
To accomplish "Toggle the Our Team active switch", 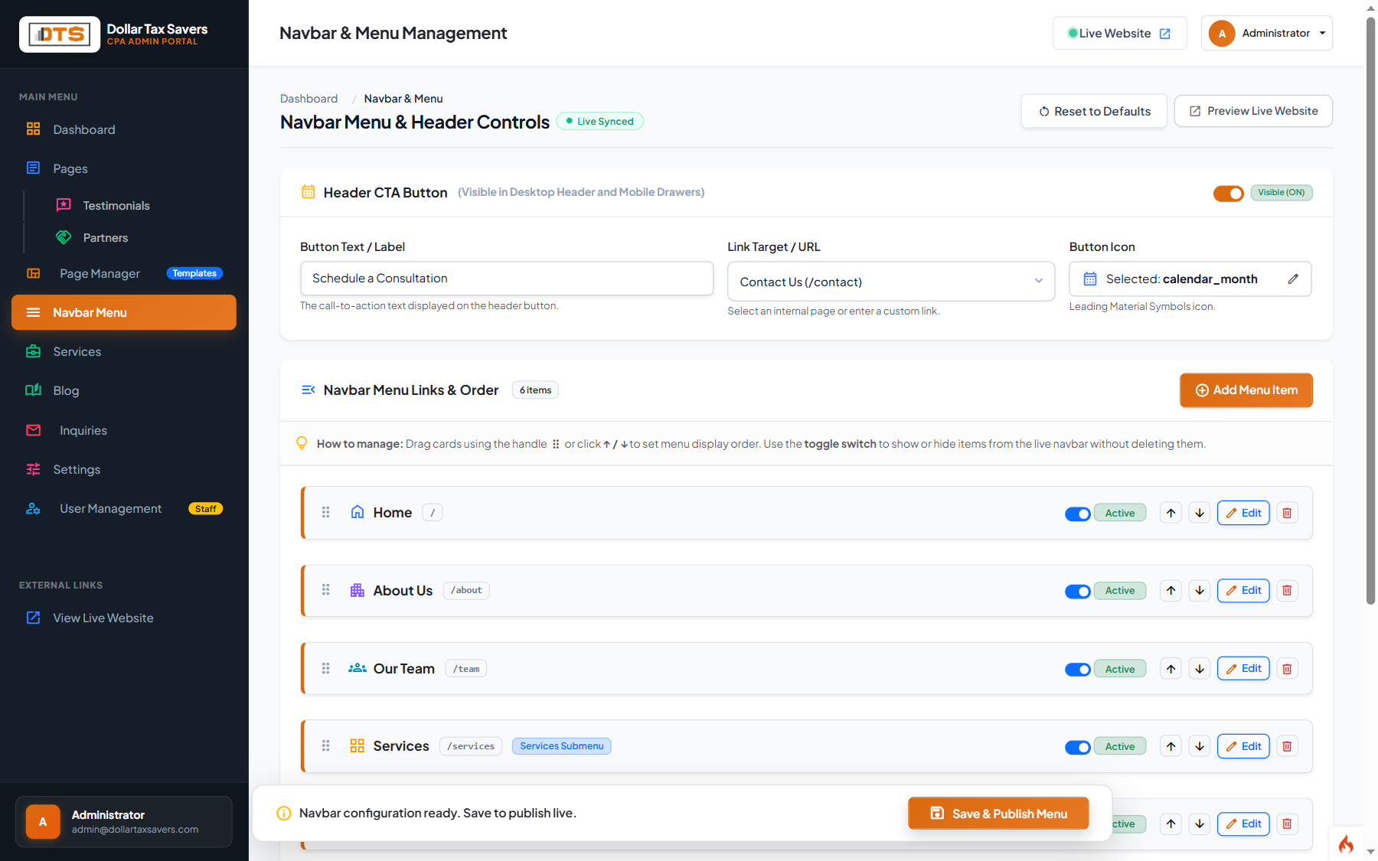I will pyautogui.click(x=1078, y=669).
